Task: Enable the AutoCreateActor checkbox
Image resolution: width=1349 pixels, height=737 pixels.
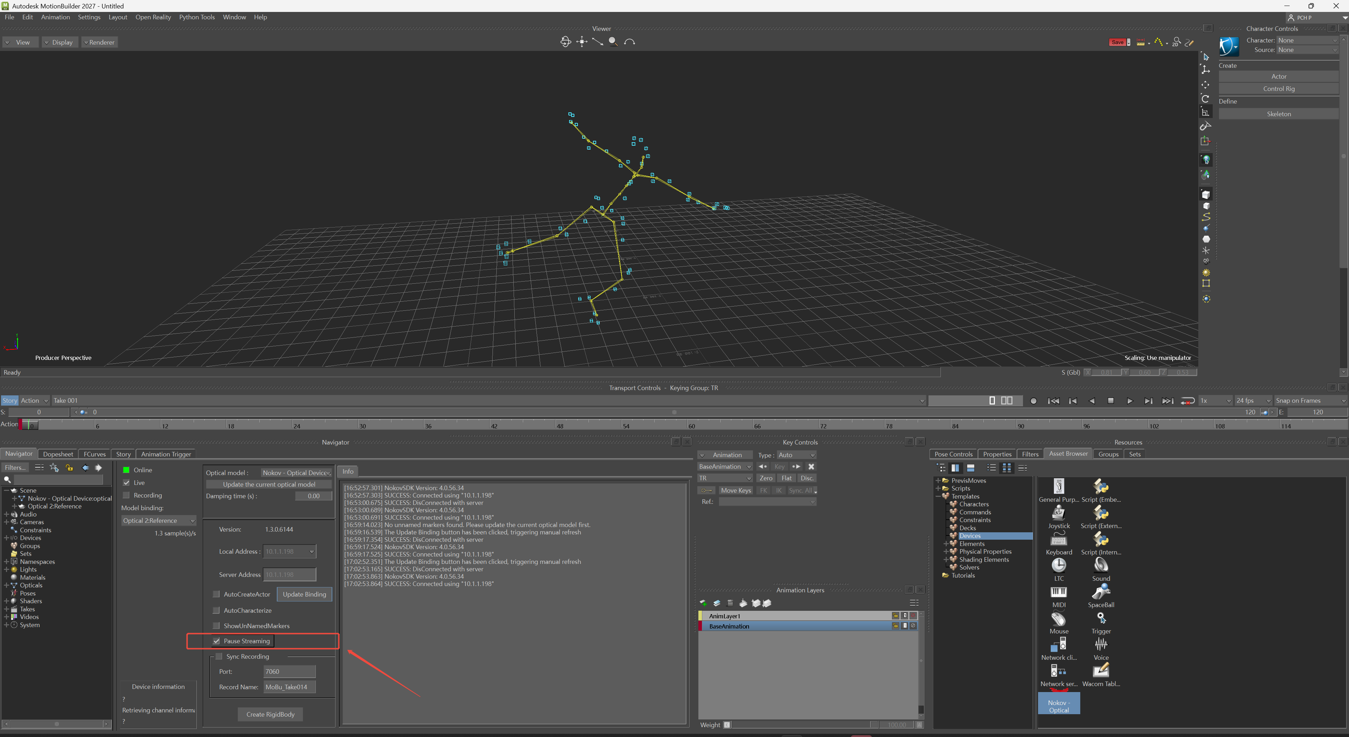Action: (216, 594)
